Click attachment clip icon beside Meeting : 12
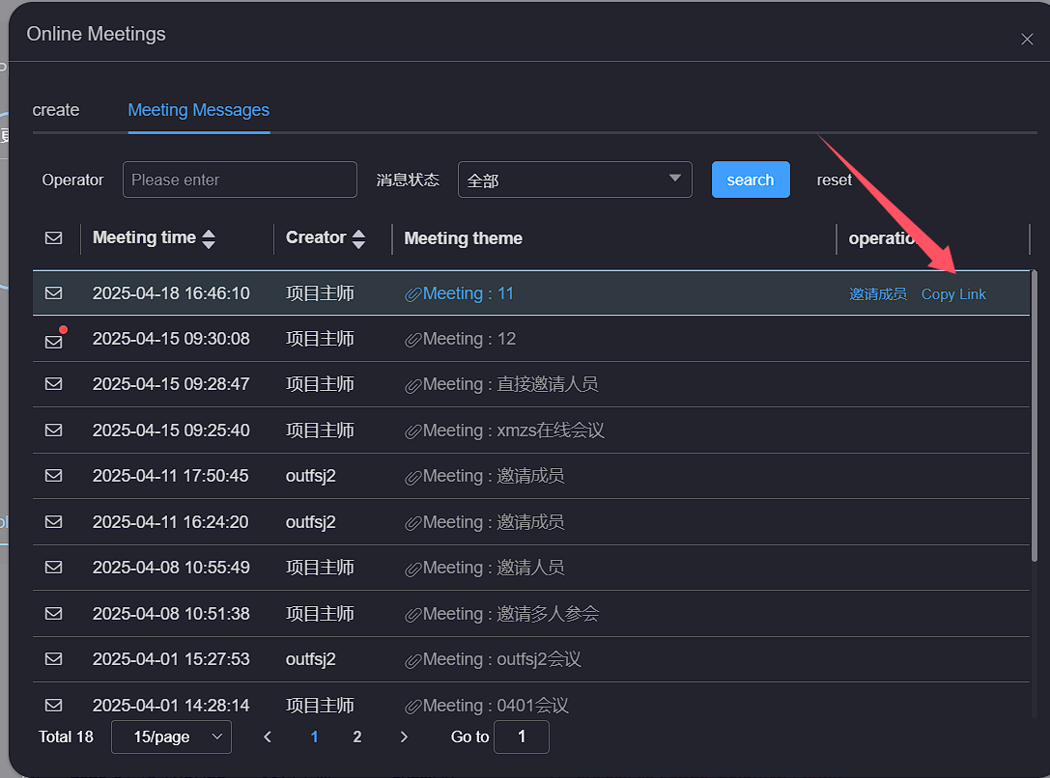 (413, 340)
